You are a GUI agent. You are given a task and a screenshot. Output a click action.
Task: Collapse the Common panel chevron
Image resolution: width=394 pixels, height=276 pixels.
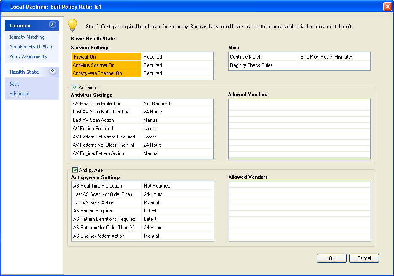(x=52, y=25)
